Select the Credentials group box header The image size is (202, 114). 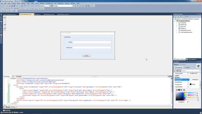[x=67, y=37]
